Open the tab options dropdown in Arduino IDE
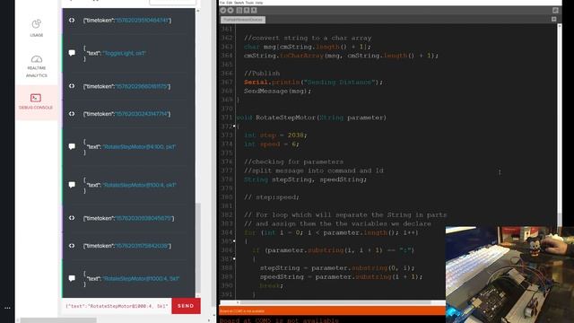The image size is (574, 323). (554, 19)
